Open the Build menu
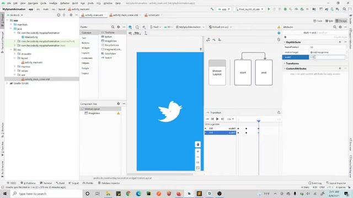Viewport: 353px width, 198px height. point(75,3)
